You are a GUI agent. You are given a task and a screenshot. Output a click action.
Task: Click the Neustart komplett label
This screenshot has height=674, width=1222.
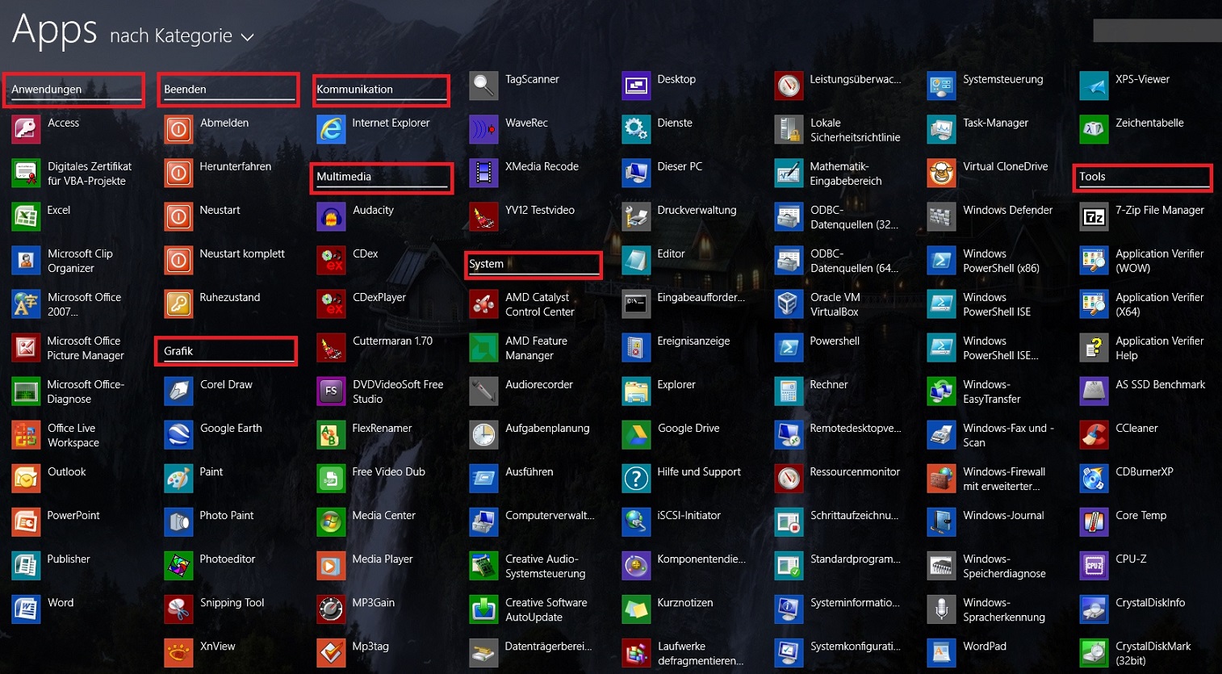(242, 253)
